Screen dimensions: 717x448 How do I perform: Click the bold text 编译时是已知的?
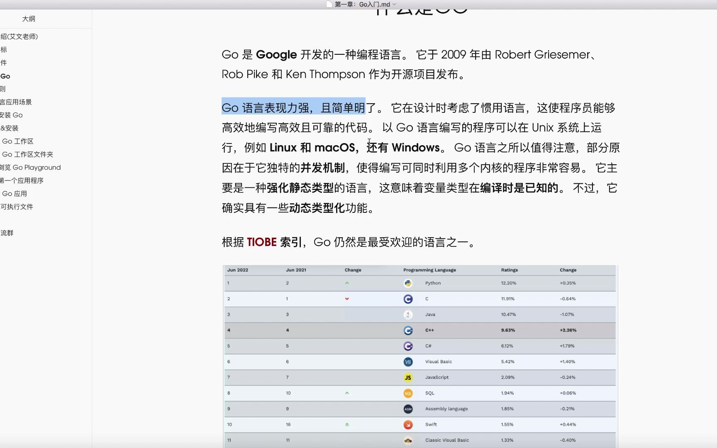click(519, 187)
